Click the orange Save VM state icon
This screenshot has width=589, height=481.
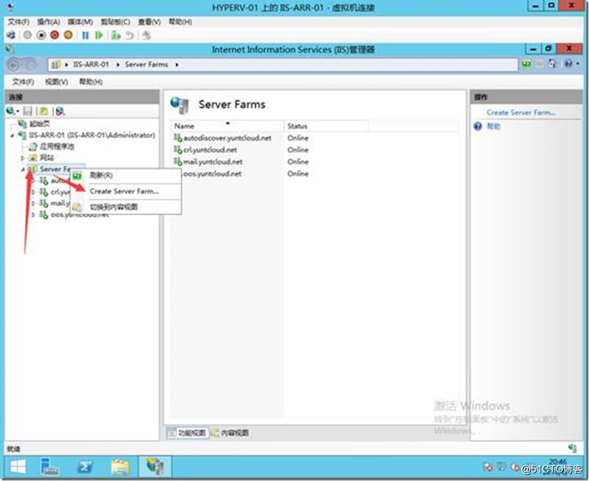[68, 35]
